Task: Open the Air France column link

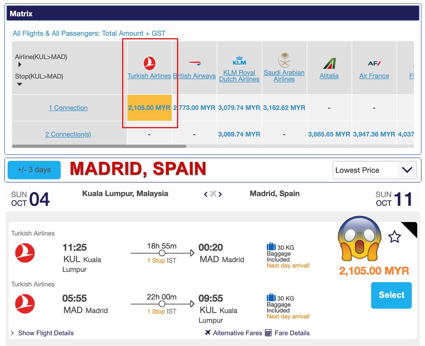Action: [374, 76]
